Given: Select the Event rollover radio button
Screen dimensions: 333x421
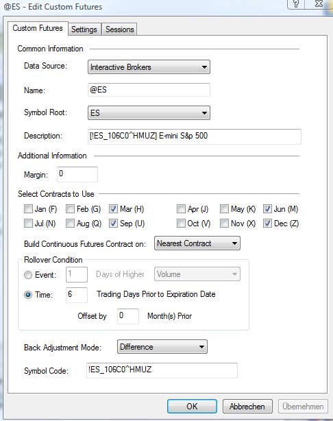Looking at the screenshot, I should pyautogui.click(x=28, y=275).
